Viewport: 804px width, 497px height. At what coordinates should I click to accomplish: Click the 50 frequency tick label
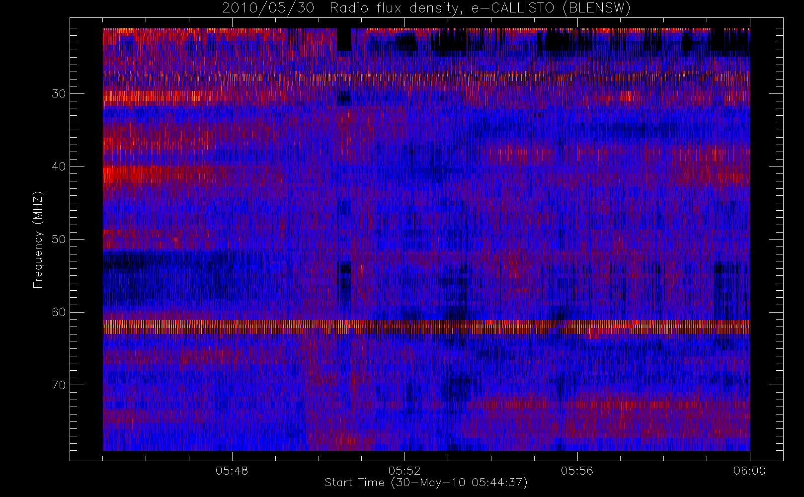(59, 239)
